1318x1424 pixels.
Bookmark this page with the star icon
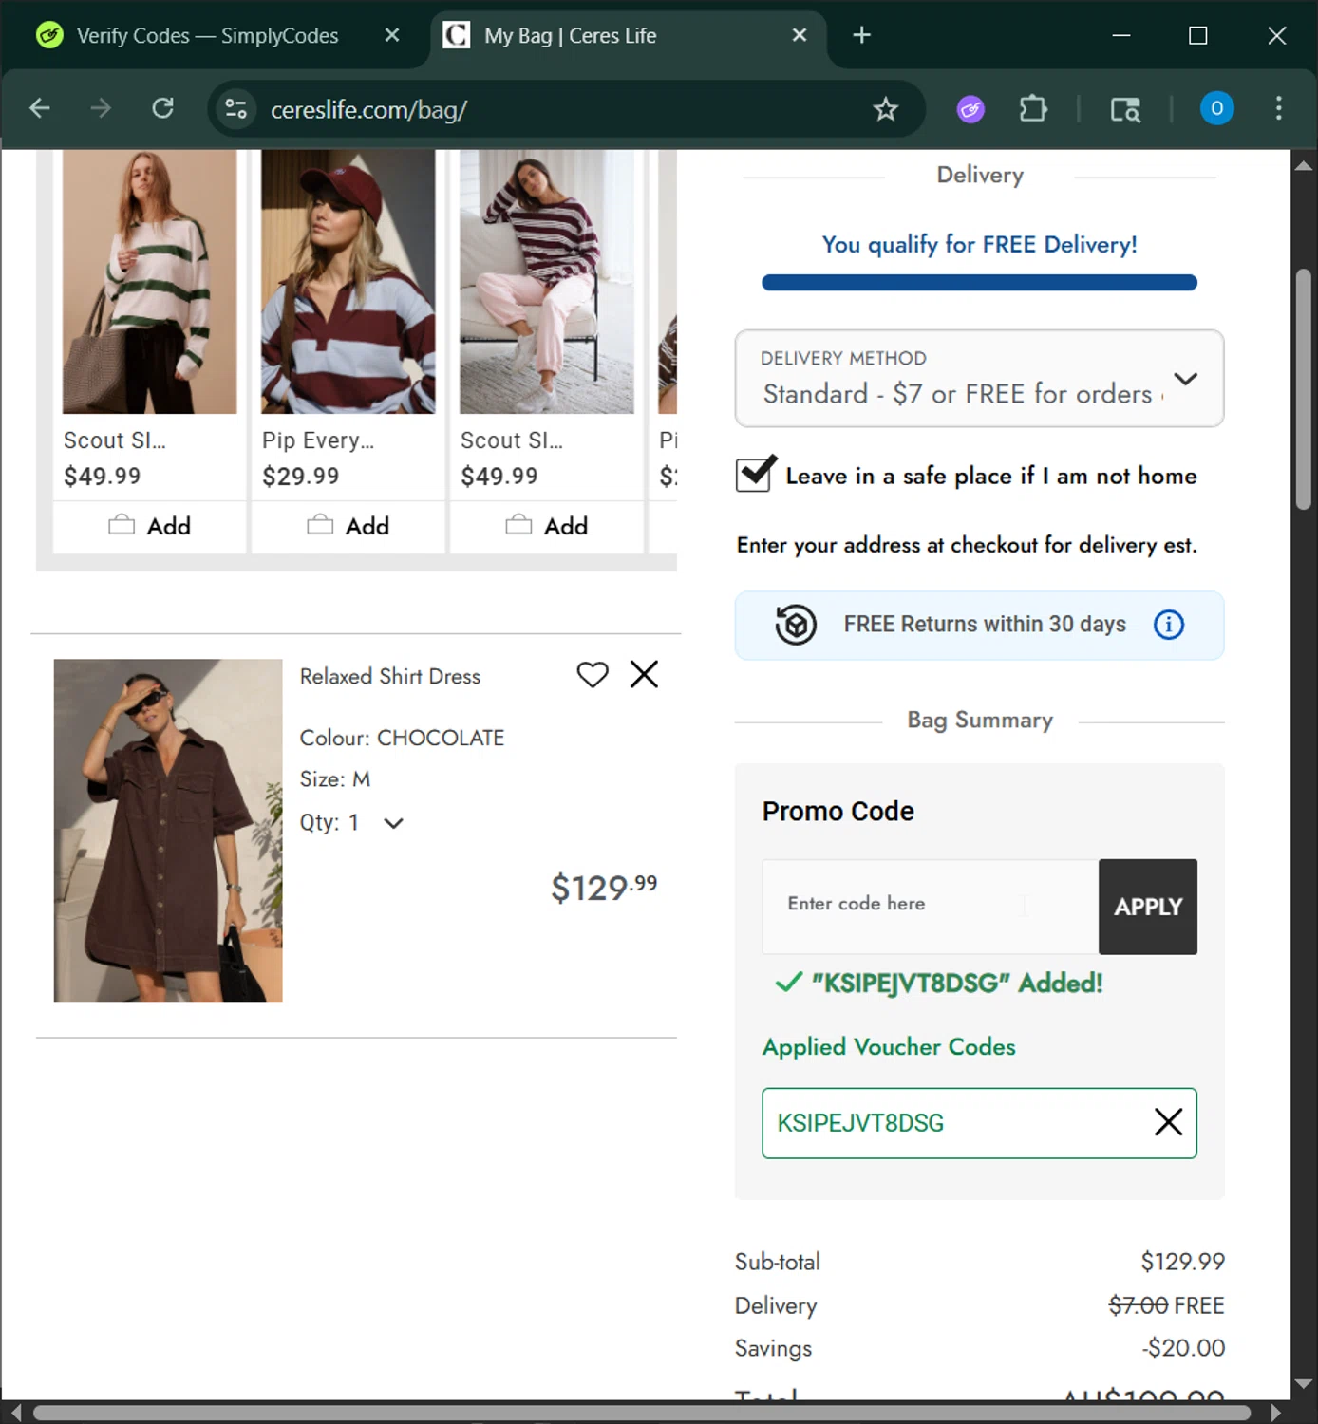[x=885, y=109]
